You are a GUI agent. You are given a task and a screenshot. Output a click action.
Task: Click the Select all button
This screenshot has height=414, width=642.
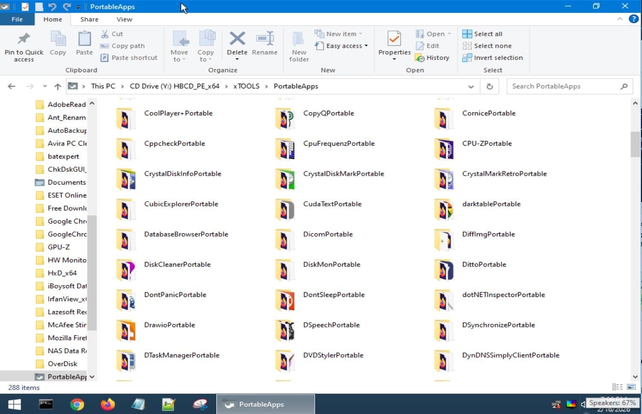(482, 34)
